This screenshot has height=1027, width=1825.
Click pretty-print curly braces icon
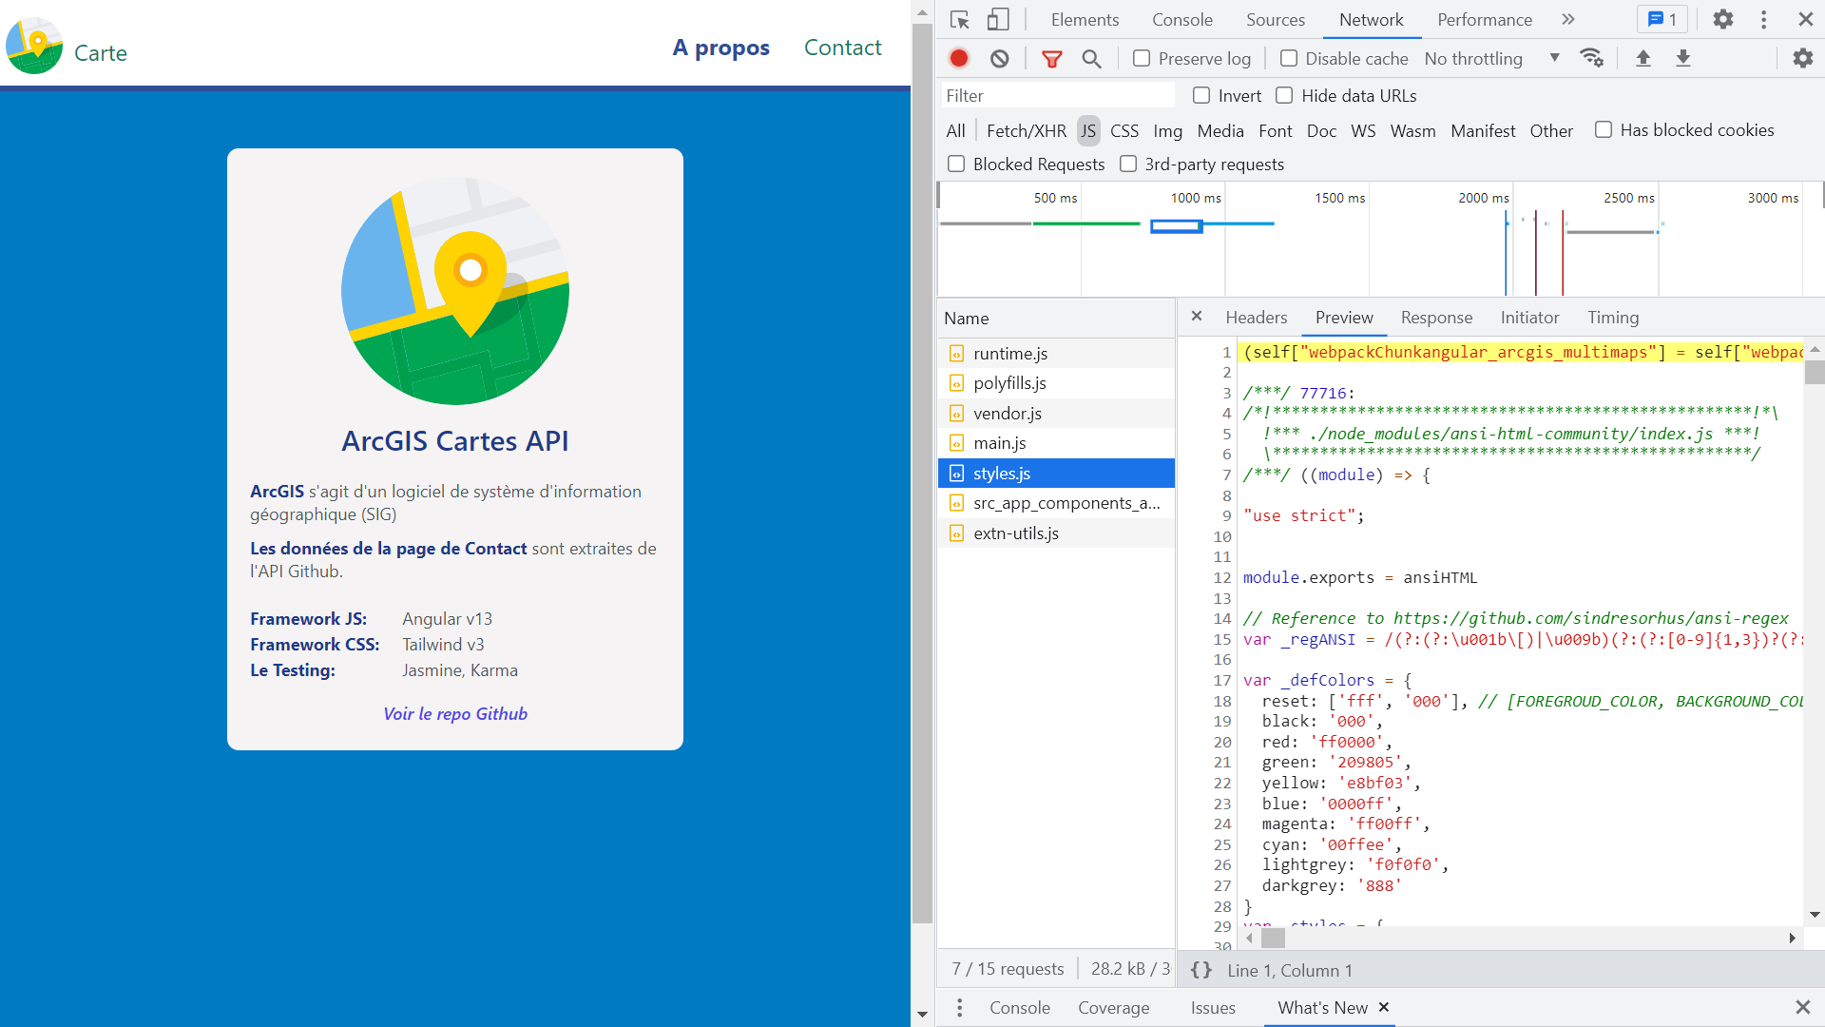tap(1201, 970)
